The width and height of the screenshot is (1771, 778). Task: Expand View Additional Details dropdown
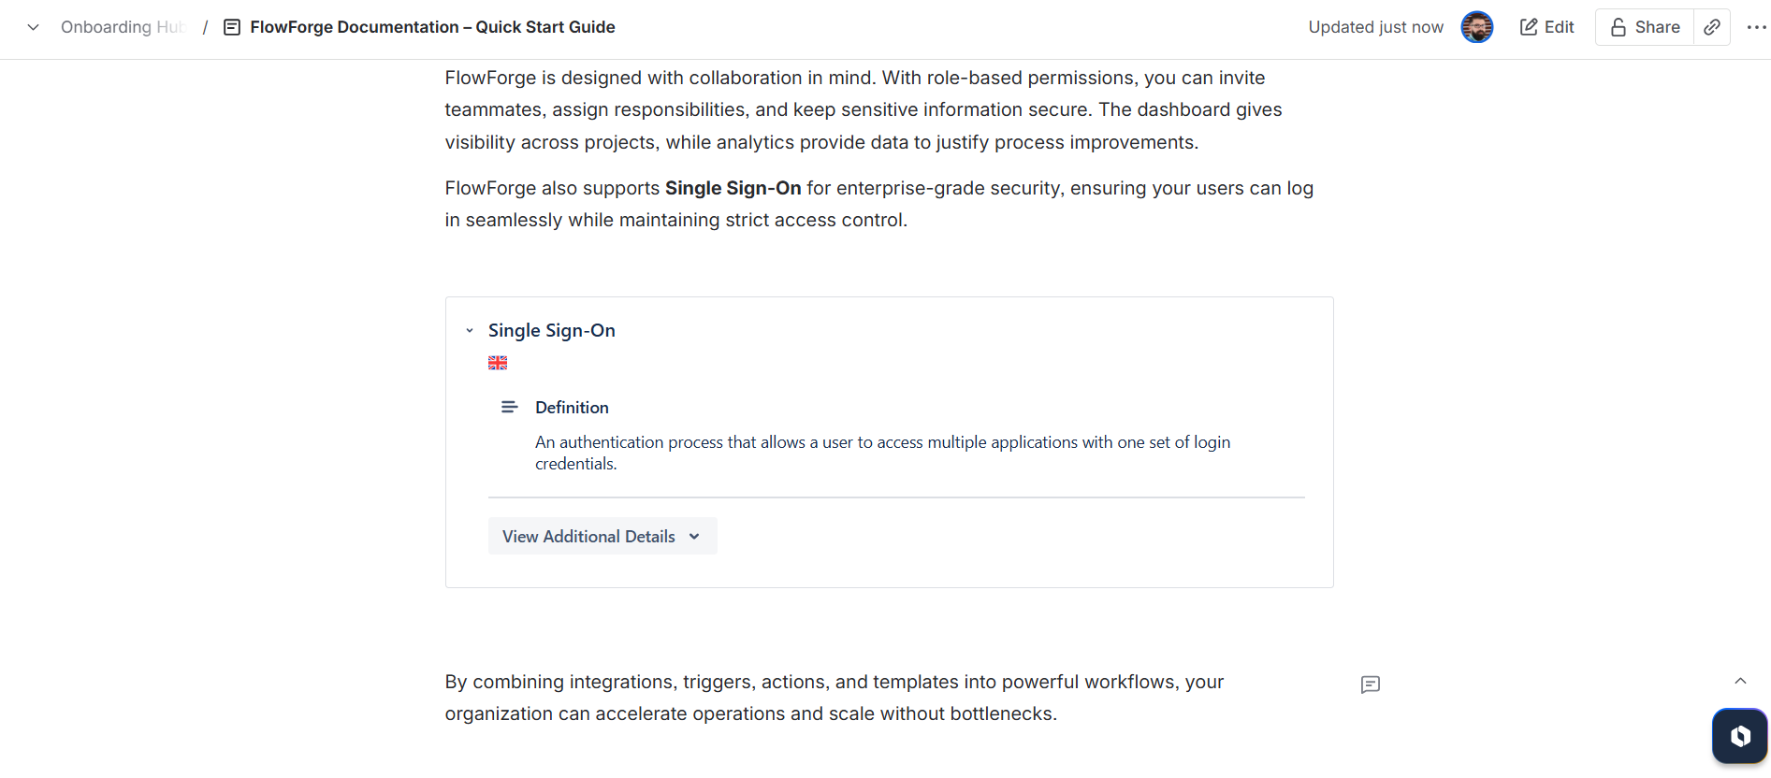tap(602, 536)
